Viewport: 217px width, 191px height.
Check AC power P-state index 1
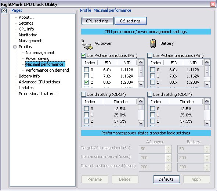click(87, 76)
